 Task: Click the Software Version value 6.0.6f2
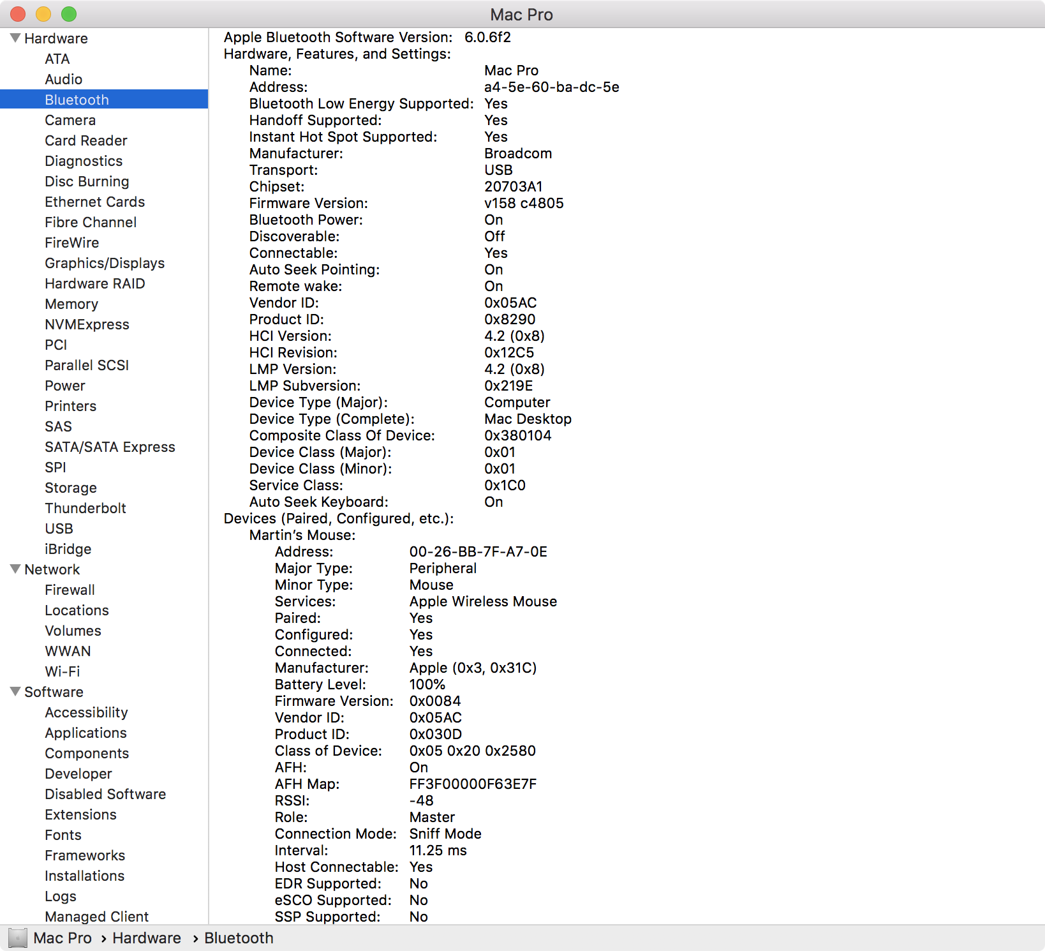point(488,37)
